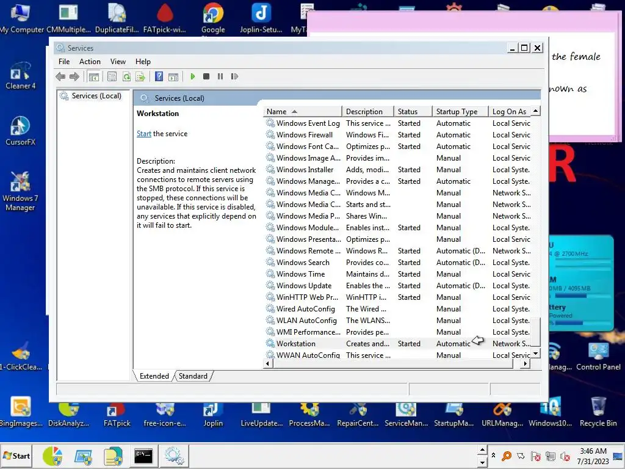Screen dimensions: 625x469
Task: Select the Windows Firewall service
Action: coord(398,135)
